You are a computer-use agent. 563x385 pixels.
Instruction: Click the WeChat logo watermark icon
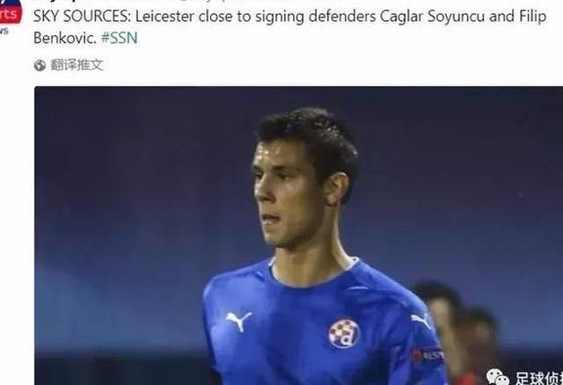(x=497, y=377)
